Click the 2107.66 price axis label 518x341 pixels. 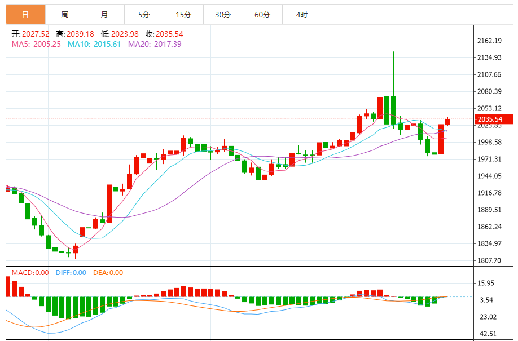[x=489, y=74]
